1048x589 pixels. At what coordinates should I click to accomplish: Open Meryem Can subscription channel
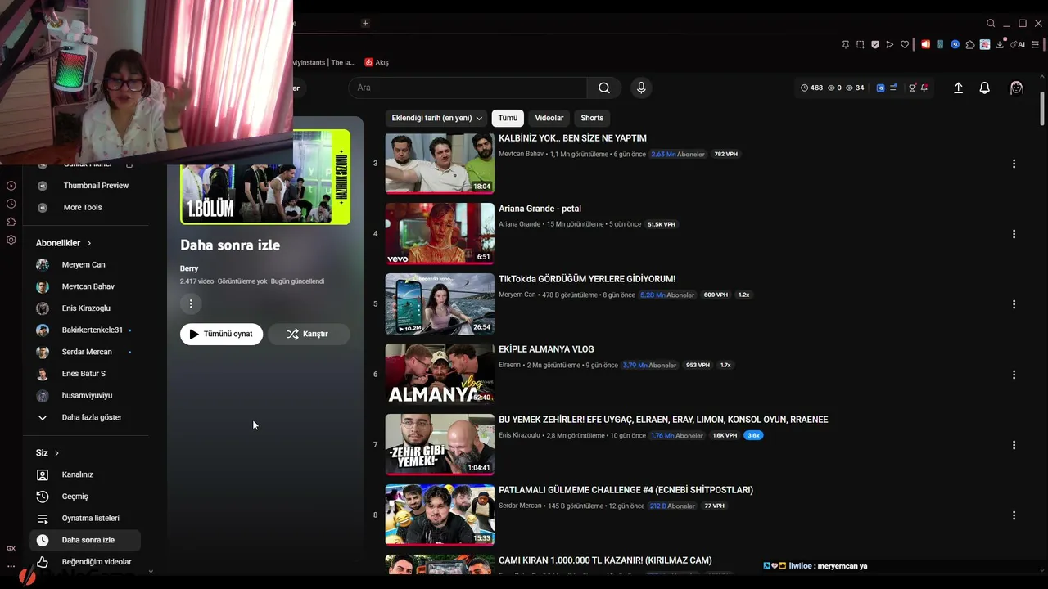click(x=85, y=264)
